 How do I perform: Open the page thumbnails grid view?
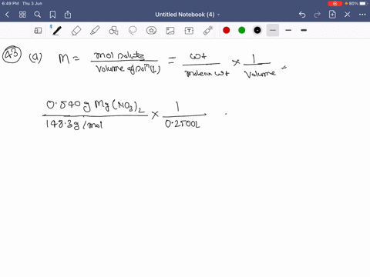(x=22, y=15)
